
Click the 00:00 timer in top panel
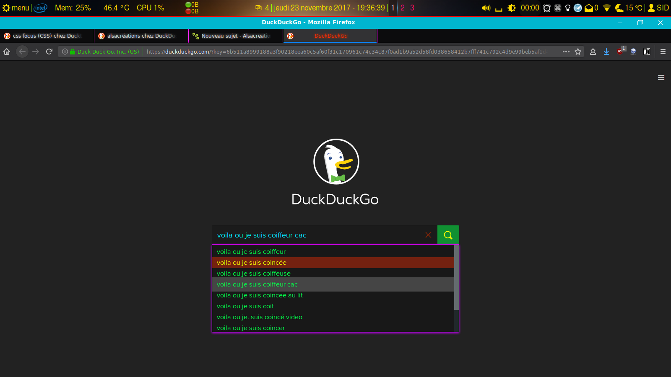coord(530,8)
